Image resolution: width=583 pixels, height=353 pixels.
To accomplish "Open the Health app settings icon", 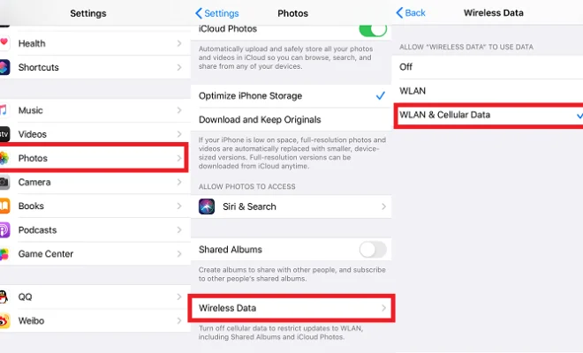I will pos(4,43).
